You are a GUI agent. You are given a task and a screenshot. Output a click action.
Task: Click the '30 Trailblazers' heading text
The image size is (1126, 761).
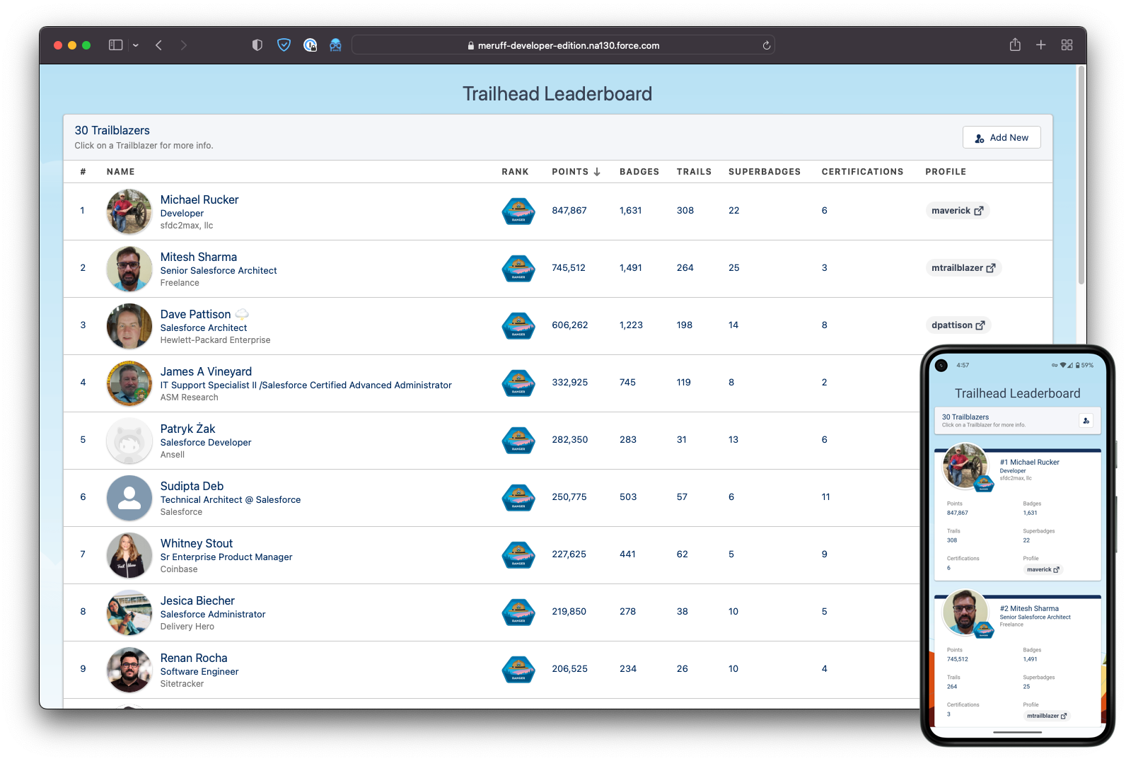pyautogui.click(x=112, y=130)
